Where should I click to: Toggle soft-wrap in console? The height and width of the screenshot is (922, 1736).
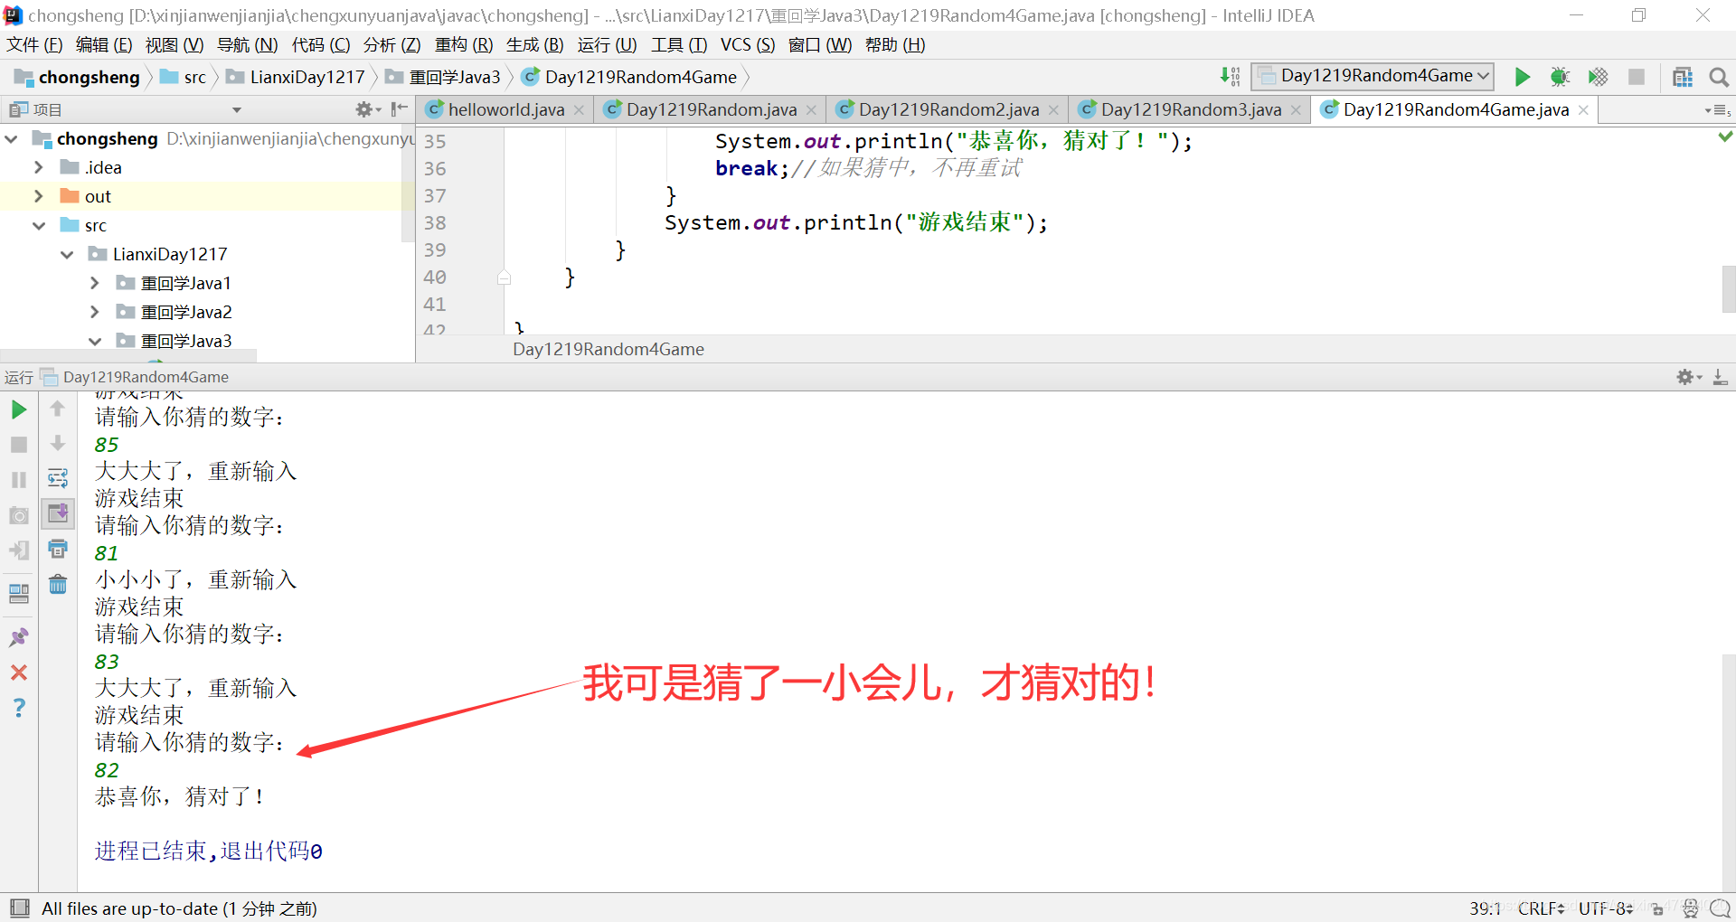click(57, 478)
